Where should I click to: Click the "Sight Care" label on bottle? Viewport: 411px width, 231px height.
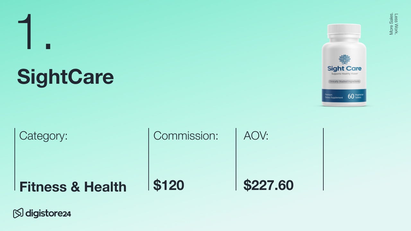[344, 68]
